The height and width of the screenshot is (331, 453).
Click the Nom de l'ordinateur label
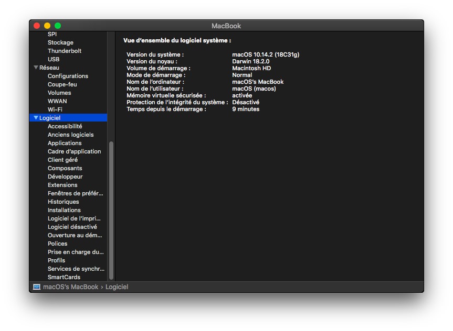155,82
